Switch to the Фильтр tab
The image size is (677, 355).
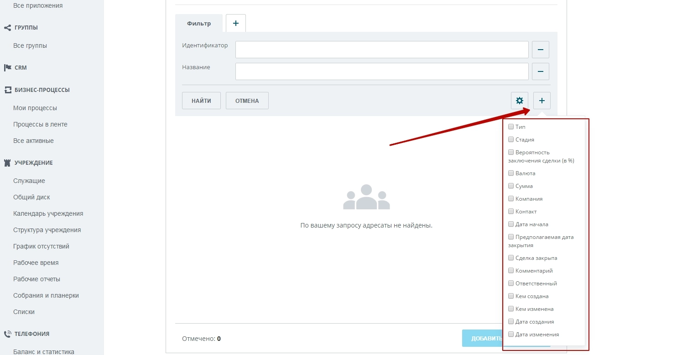pyautogui.click(x=199, y=23)
